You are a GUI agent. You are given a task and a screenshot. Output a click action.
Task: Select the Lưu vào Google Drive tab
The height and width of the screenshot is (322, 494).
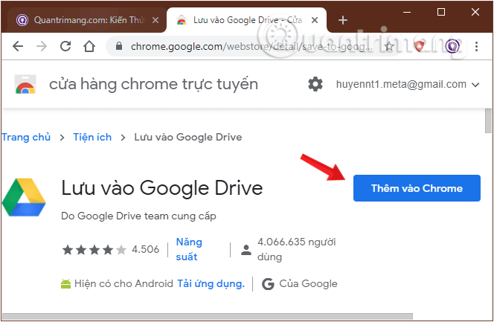click(246, 20)
